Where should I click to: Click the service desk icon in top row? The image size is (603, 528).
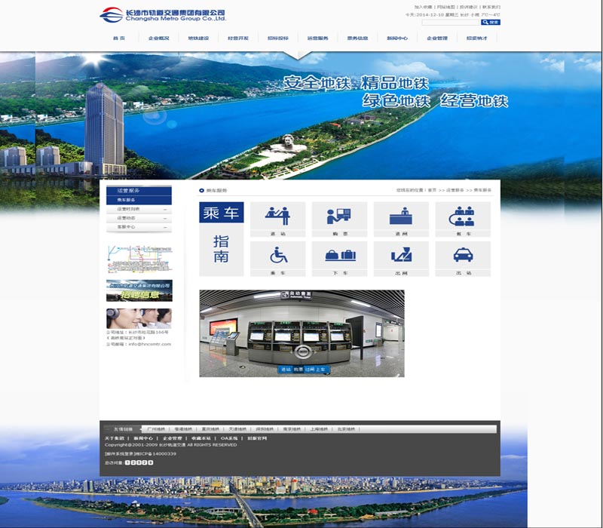click(401, 216)
